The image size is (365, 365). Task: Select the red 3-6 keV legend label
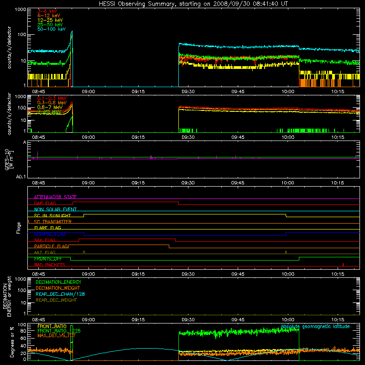47,11
